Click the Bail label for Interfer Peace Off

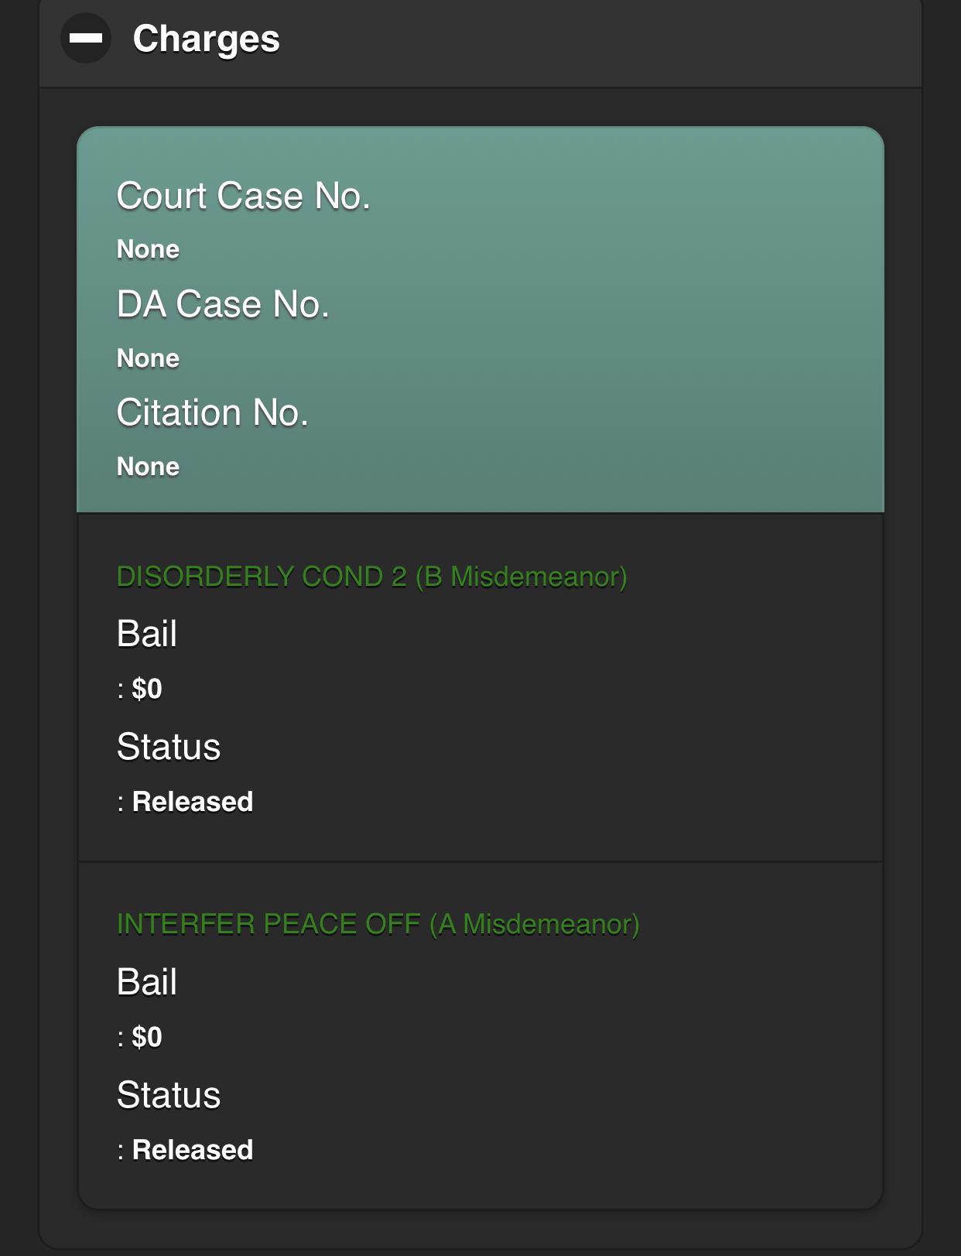[x=147, y=982]
